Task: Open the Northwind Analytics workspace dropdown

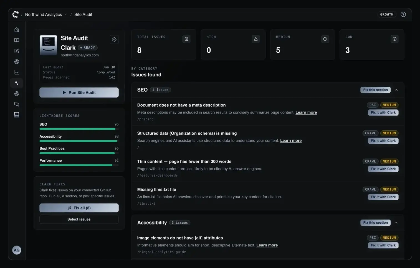Action: click(x=46, y=14)
